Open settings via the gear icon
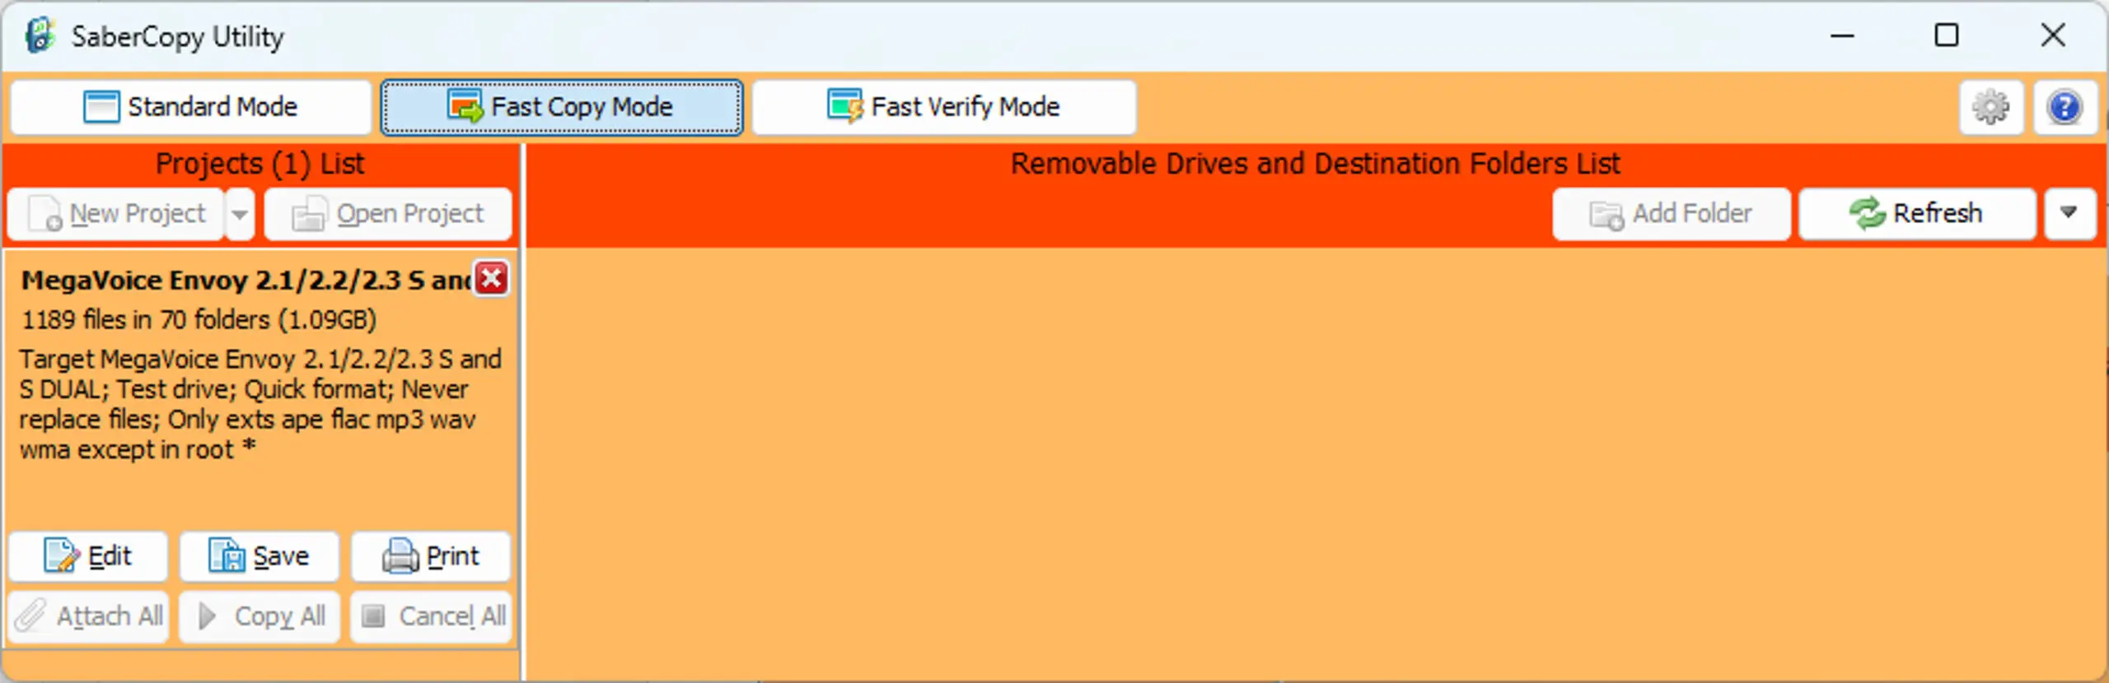2109x683 pixels. [x=1990, y=107]
